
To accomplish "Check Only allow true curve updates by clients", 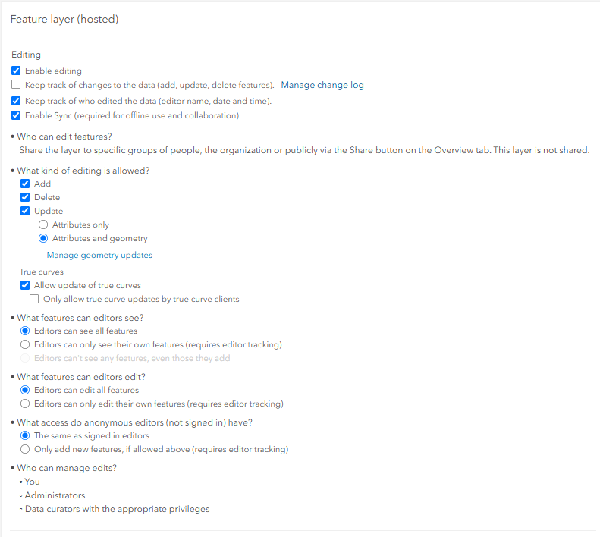I will point(34,299).
